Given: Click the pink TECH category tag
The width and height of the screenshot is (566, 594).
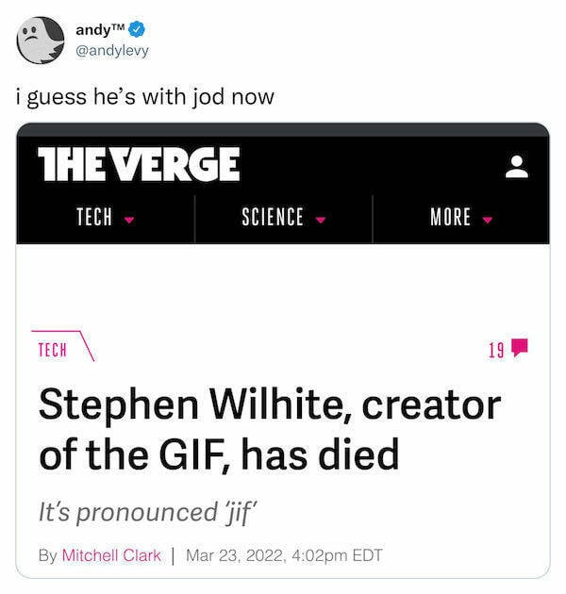Looking at the screenshot, I should point(52,350).
